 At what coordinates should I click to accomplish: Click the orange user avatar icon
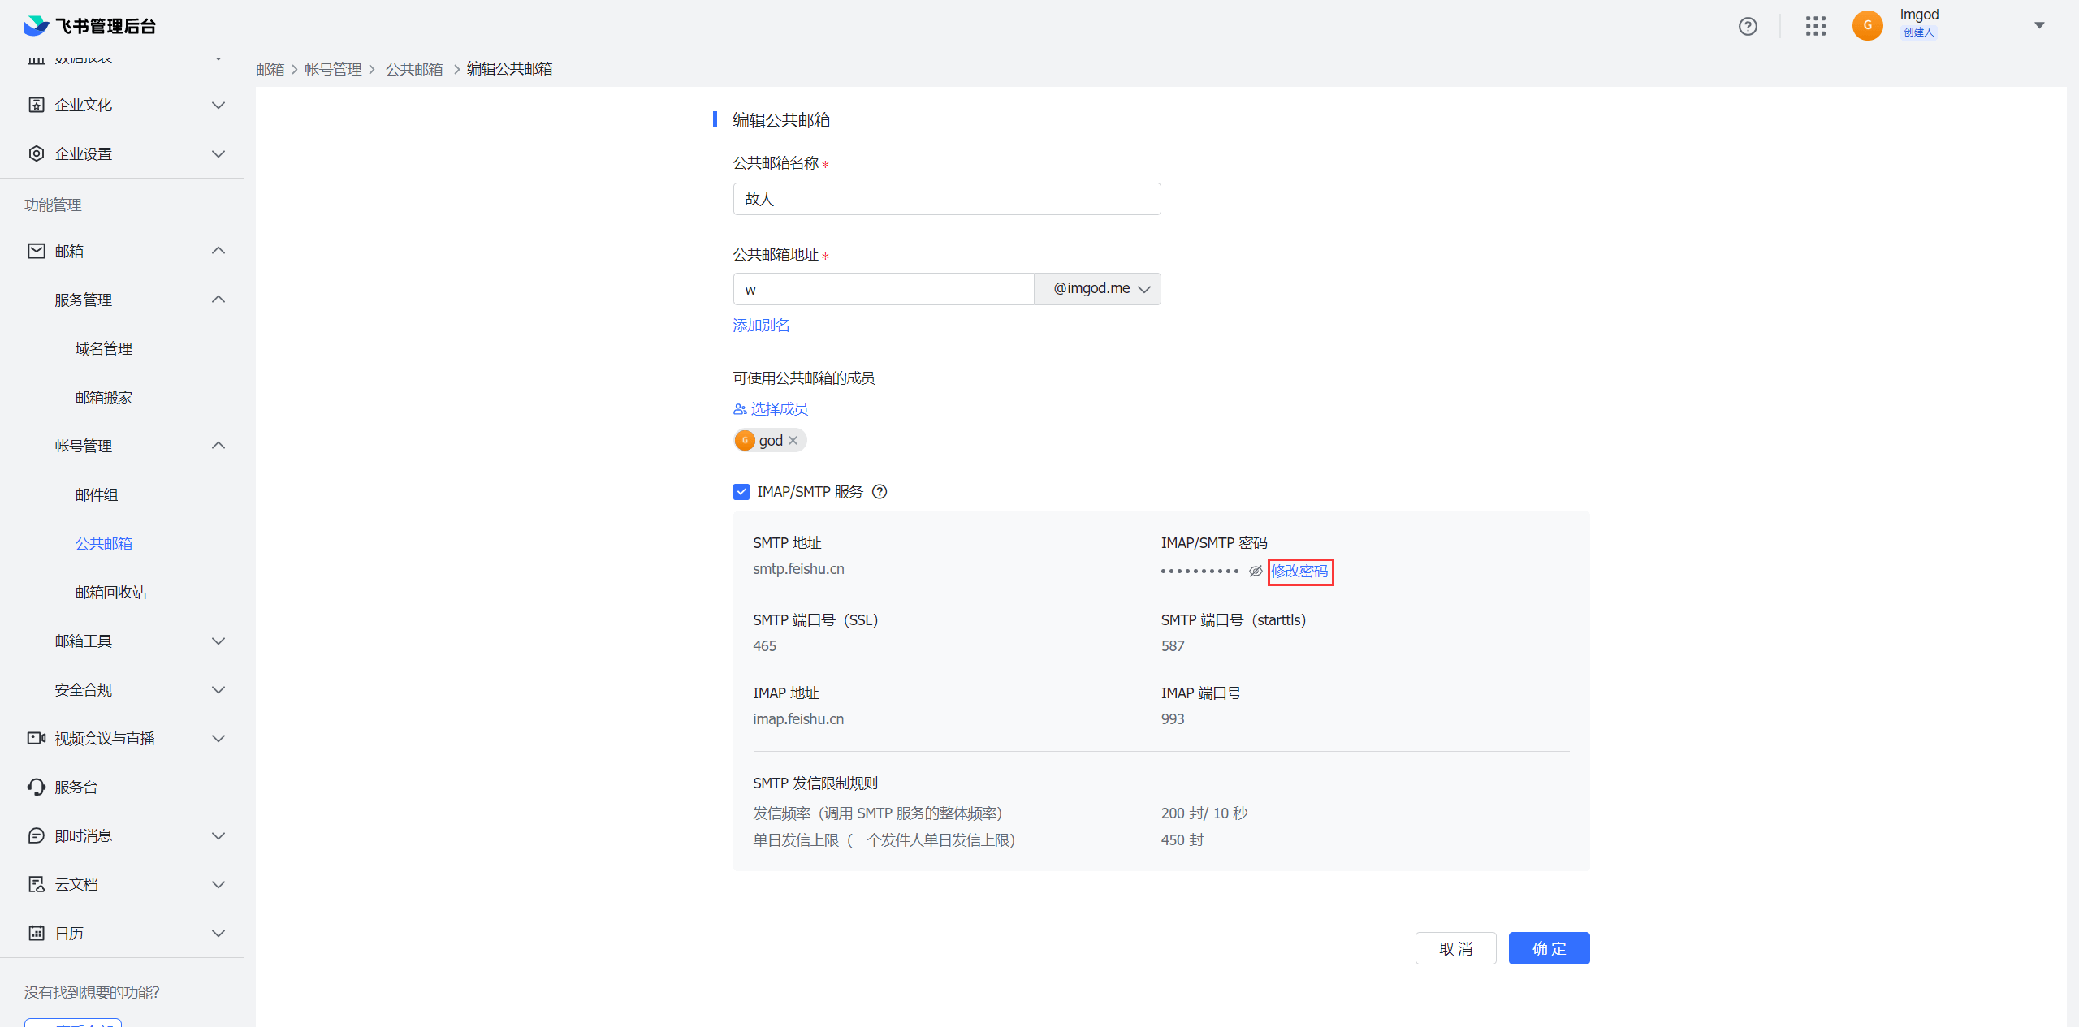tap(1867, 25)
